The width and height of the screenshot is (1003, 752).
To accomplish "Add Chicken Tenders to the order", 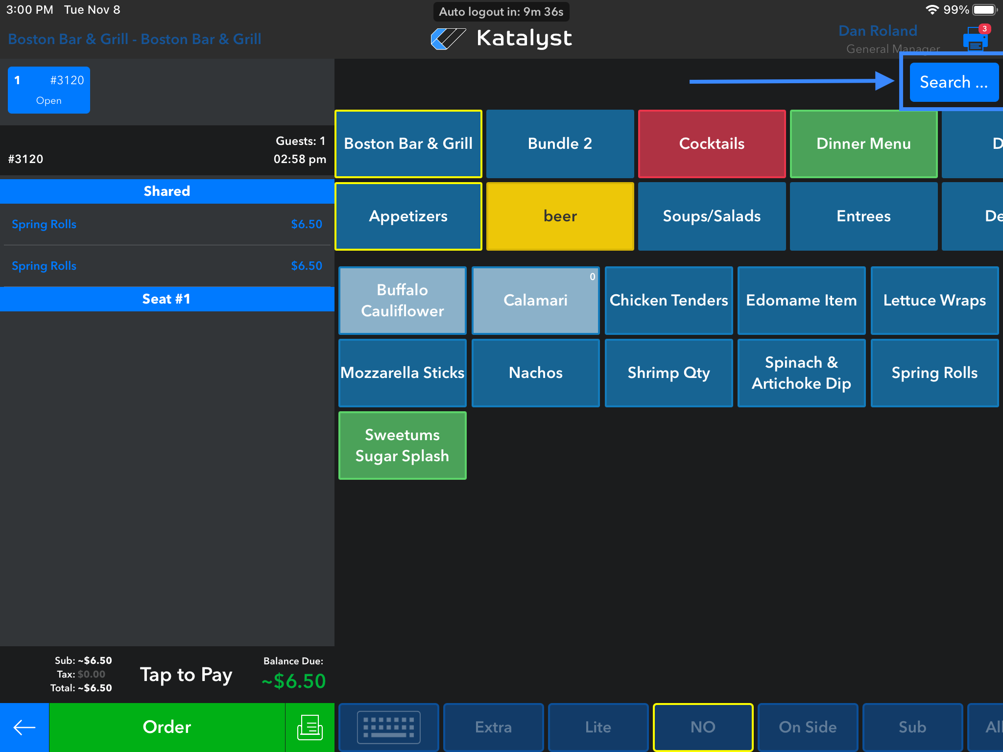I will click(x=669, y=300).
